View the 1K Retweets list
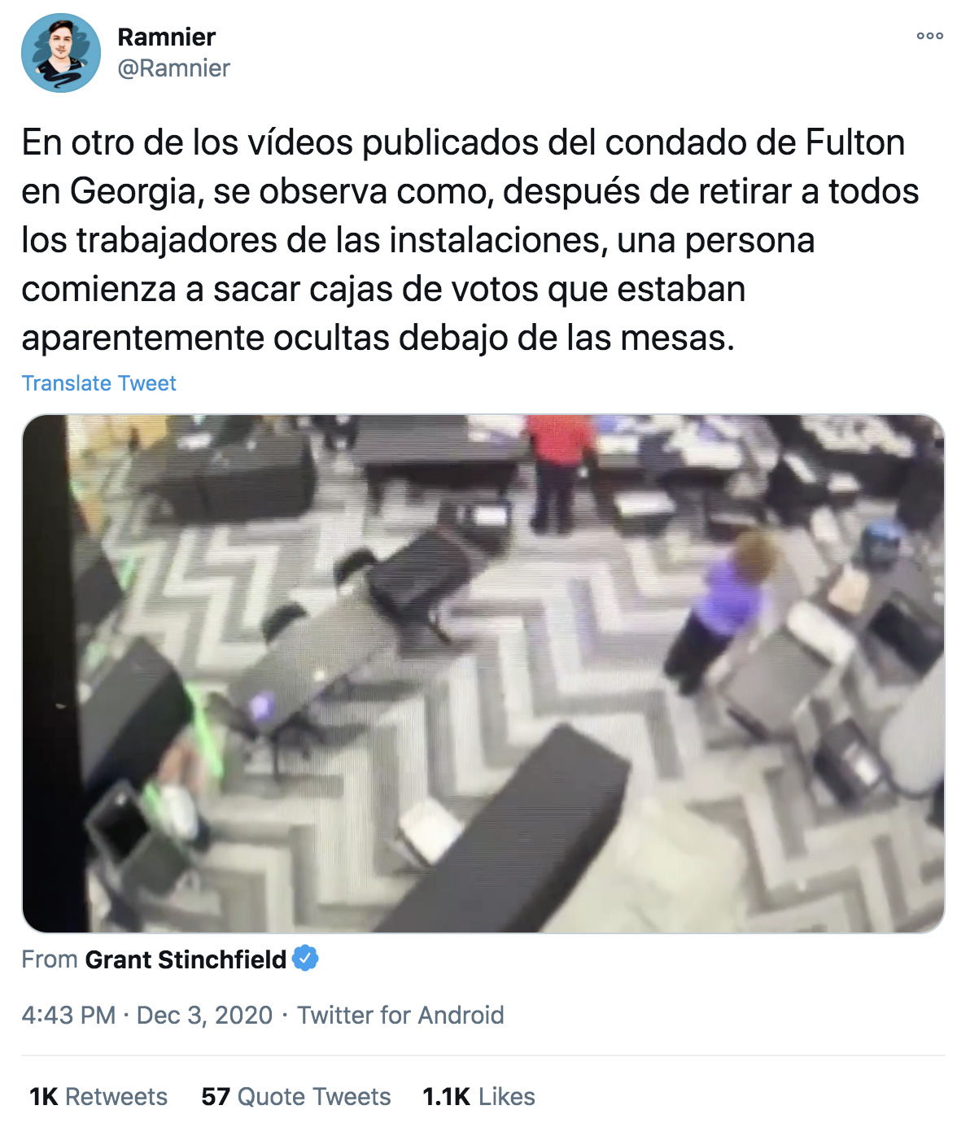 [x=98, y=1097]
